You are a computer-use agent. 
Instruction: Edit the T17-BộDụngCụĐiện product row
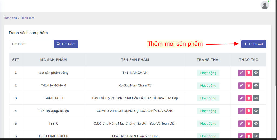(241, 111)
